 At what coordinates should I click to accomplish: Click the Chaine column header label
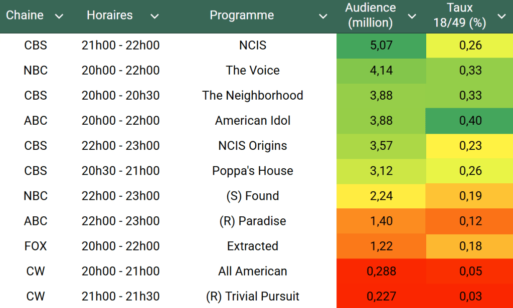[25, 16]
